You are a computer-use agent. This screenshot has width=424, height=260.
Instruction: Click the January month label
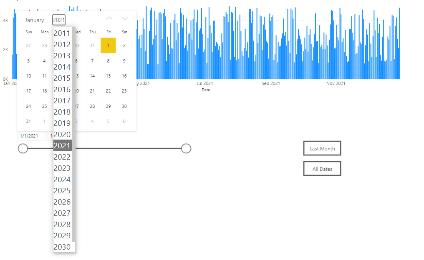pyautogui.click(x=34, y=20)
